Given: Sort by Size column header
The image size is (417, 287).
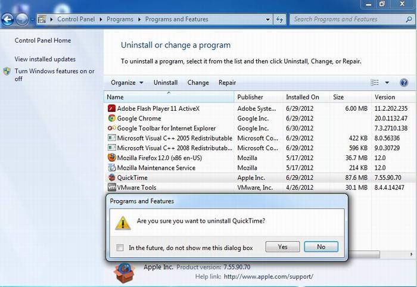Looking at the screenshot, I should click(x=350, y=97).
